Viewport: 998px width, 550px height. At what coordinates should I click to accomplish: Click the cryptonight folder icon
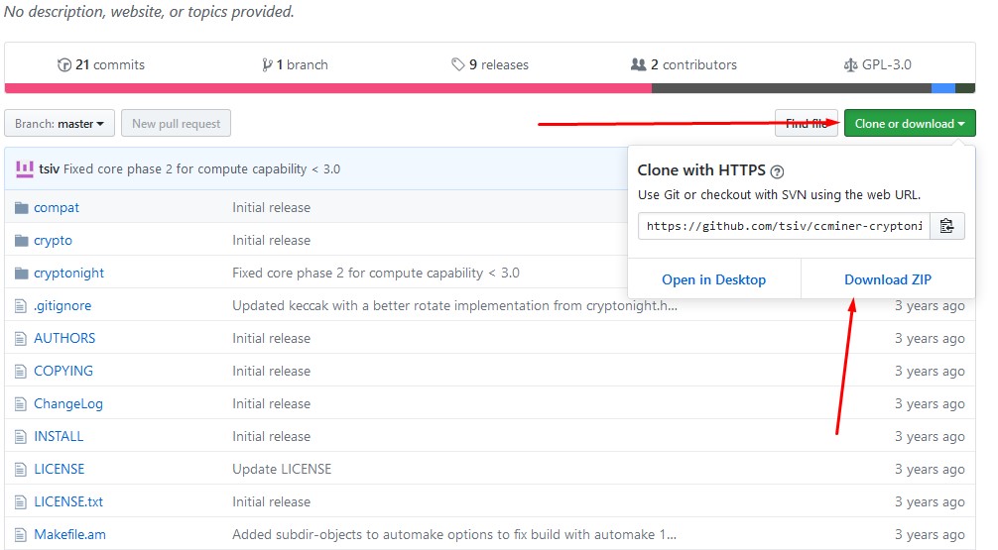click(22, 274)
